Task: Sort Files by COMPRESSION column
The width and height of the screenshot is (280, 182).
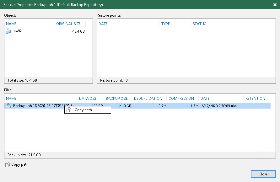Action: coord(181,99)
